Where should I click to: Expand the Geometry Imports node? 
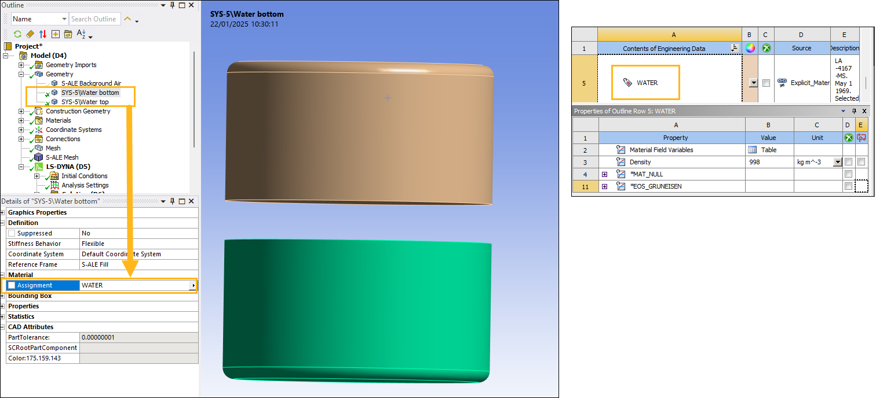click(21, 65)
